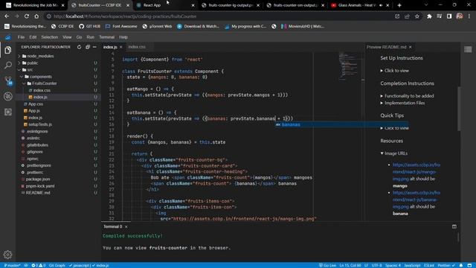Open the mango image URL link
Viewport: 476px width, 268px height.
(416, 172)
